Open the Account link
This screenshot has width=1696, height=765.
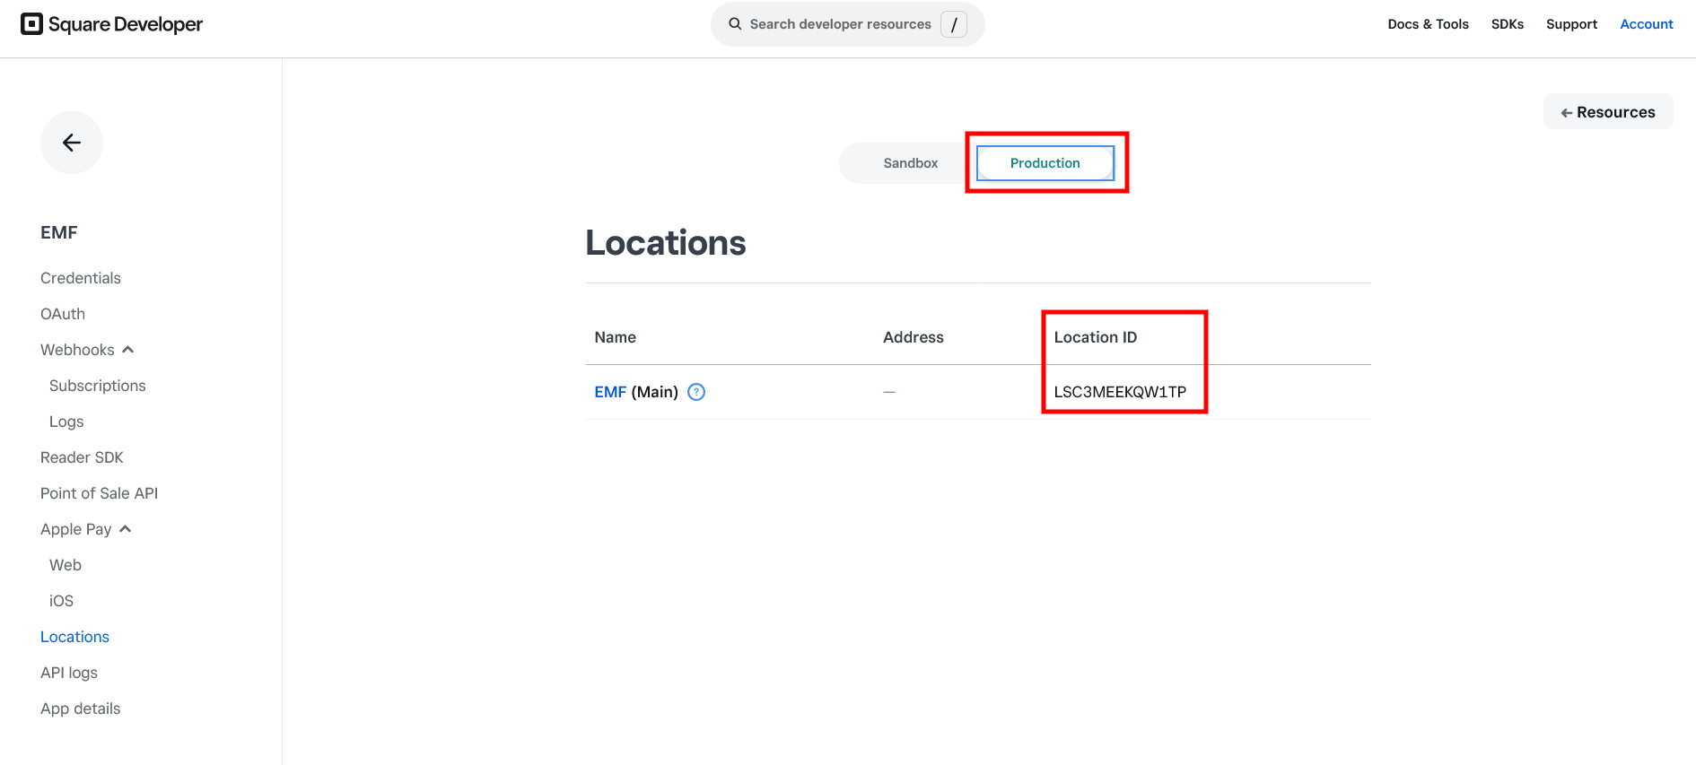[x=1647, y=24]
